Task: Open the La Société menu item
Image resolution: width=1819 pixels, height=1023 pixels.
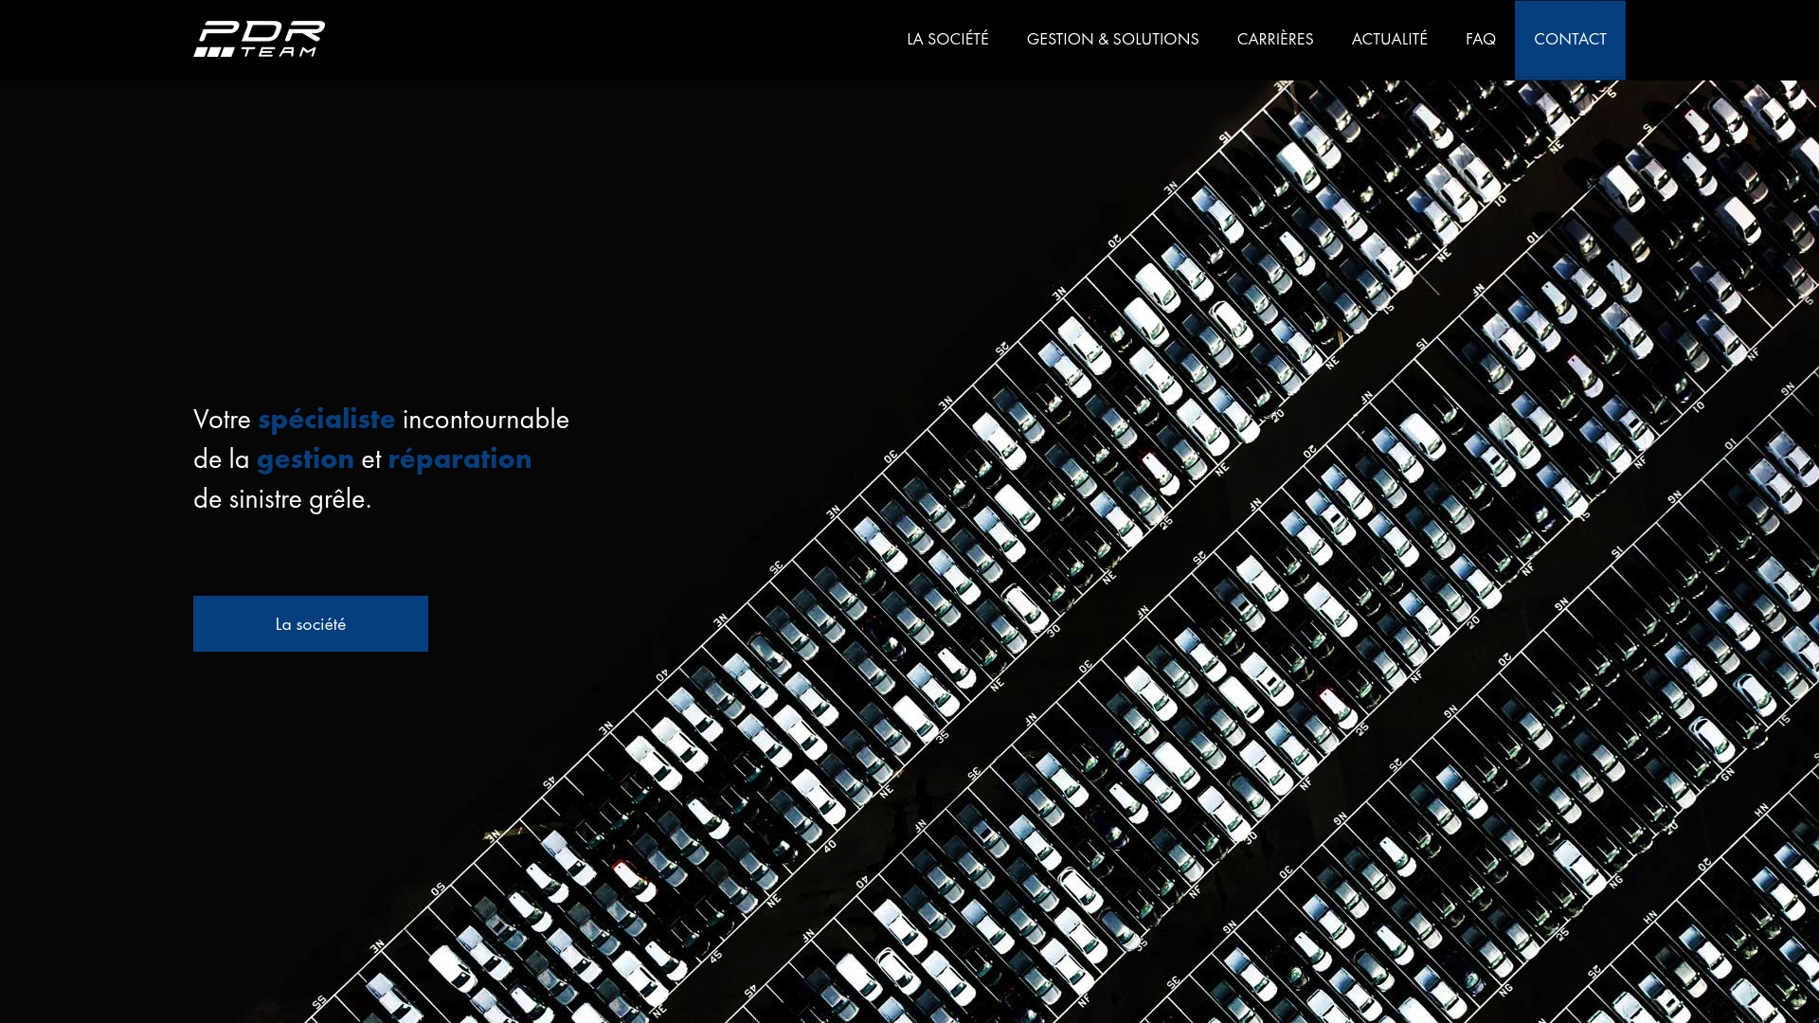Action: pyautogui.click(x=947, y=39)
